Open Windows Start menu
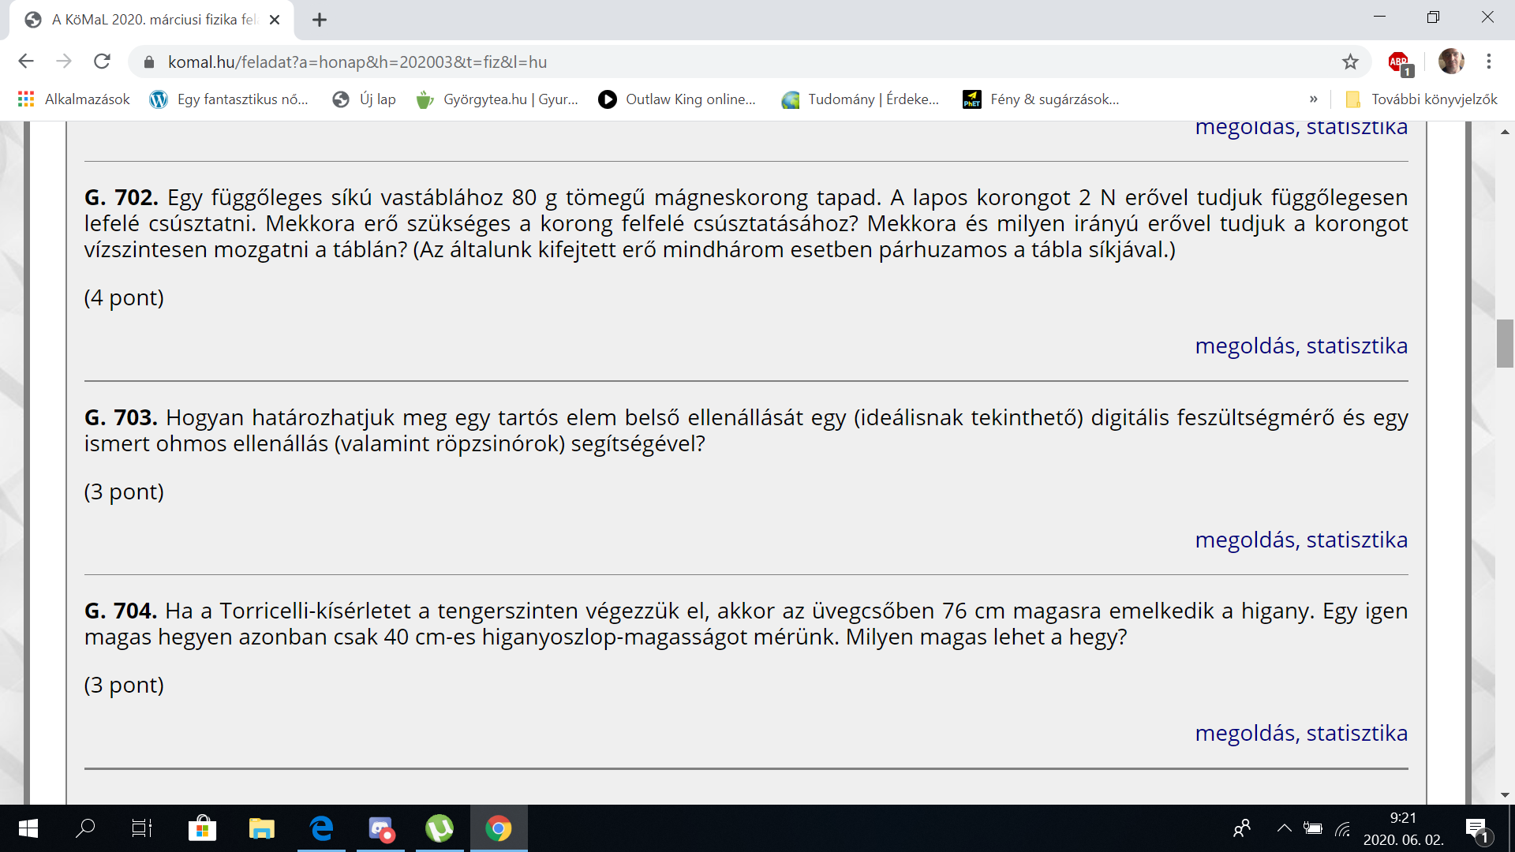The image size is (1515, 852). 28,828
